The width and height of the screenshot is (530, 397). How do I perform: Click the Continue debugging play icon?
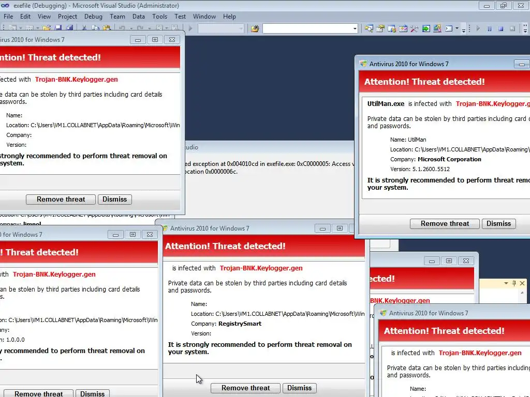478,28
